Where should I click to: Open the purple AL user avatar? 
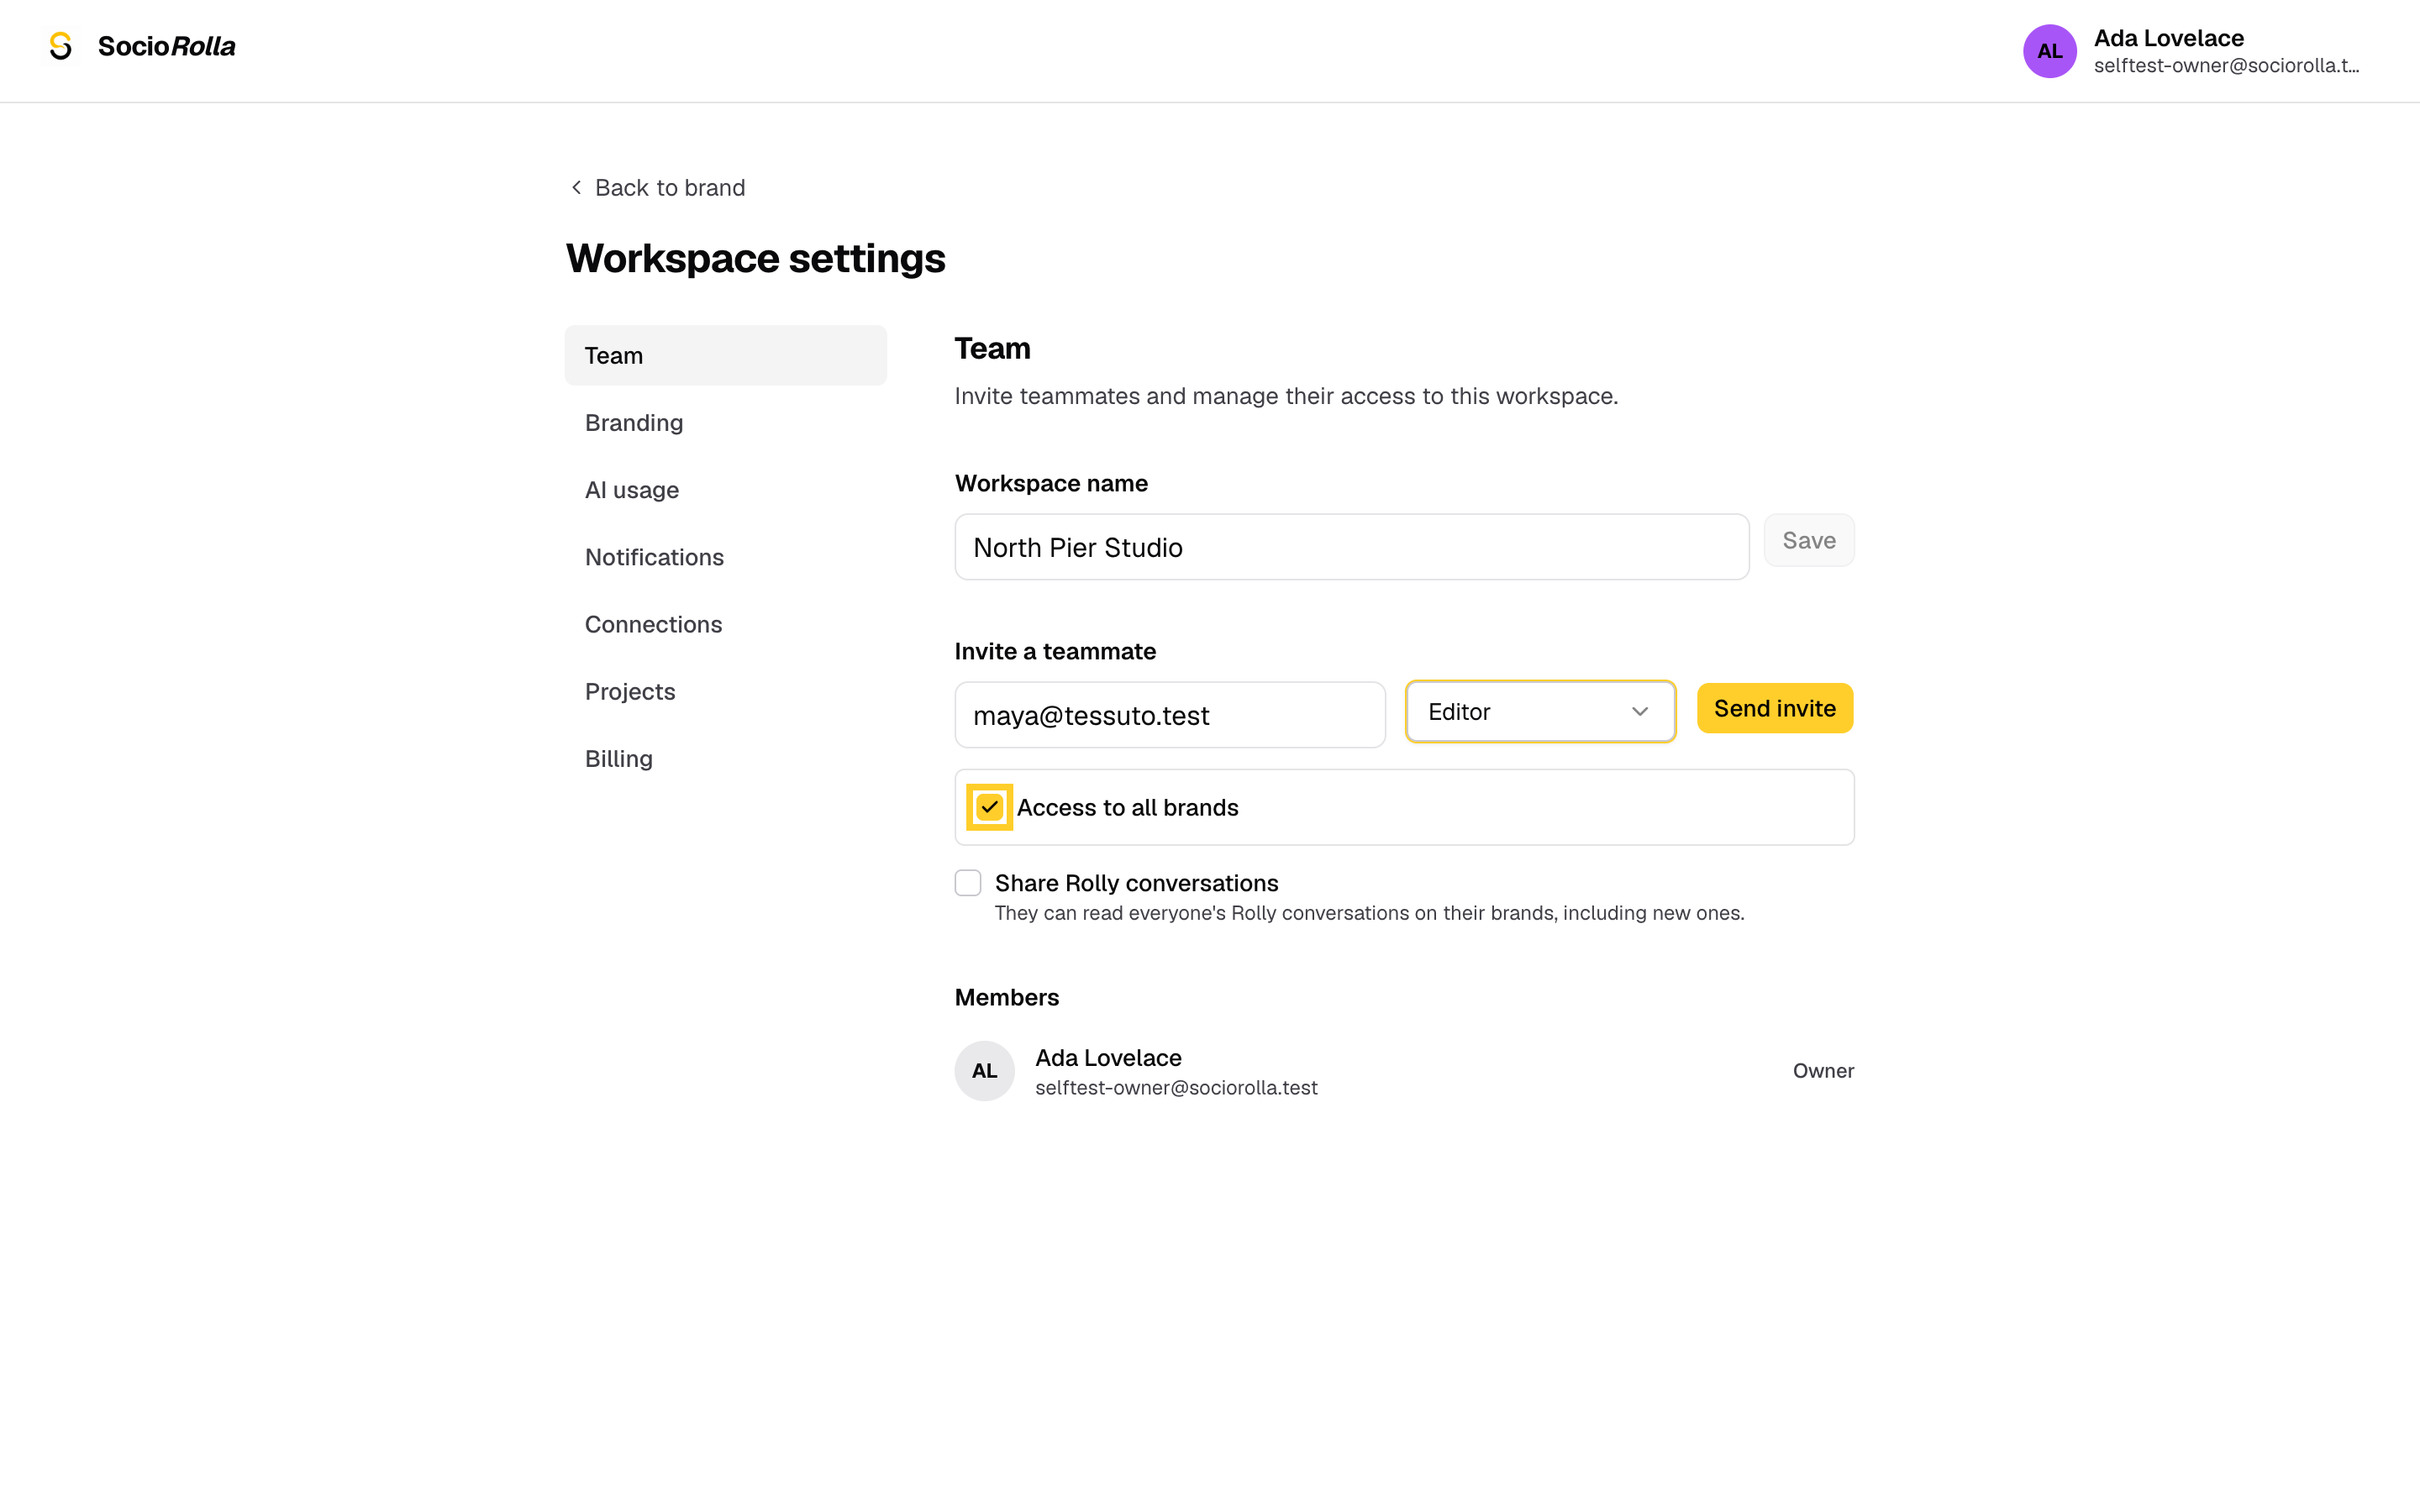pyautogui.click(x=2049, y=51)
